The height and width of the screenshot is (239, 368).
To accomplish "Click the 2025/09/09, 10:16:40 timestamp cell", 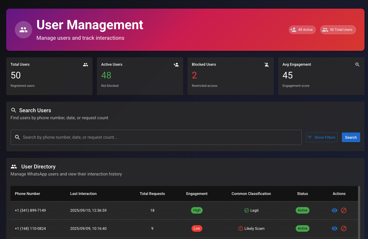I will [88, 228].
